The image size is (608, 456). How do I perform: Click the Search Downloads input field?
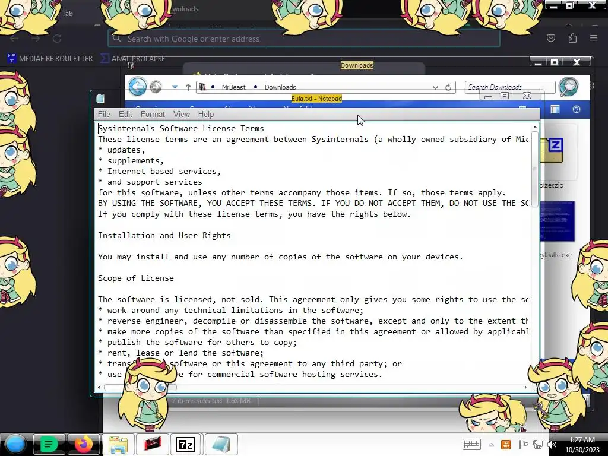tap(510, 87)
